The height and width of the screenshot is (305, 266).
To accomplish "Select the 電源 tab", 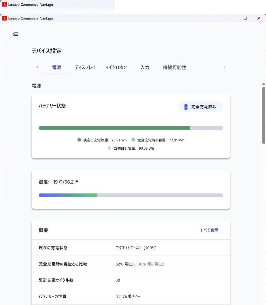I will point(57,67).
